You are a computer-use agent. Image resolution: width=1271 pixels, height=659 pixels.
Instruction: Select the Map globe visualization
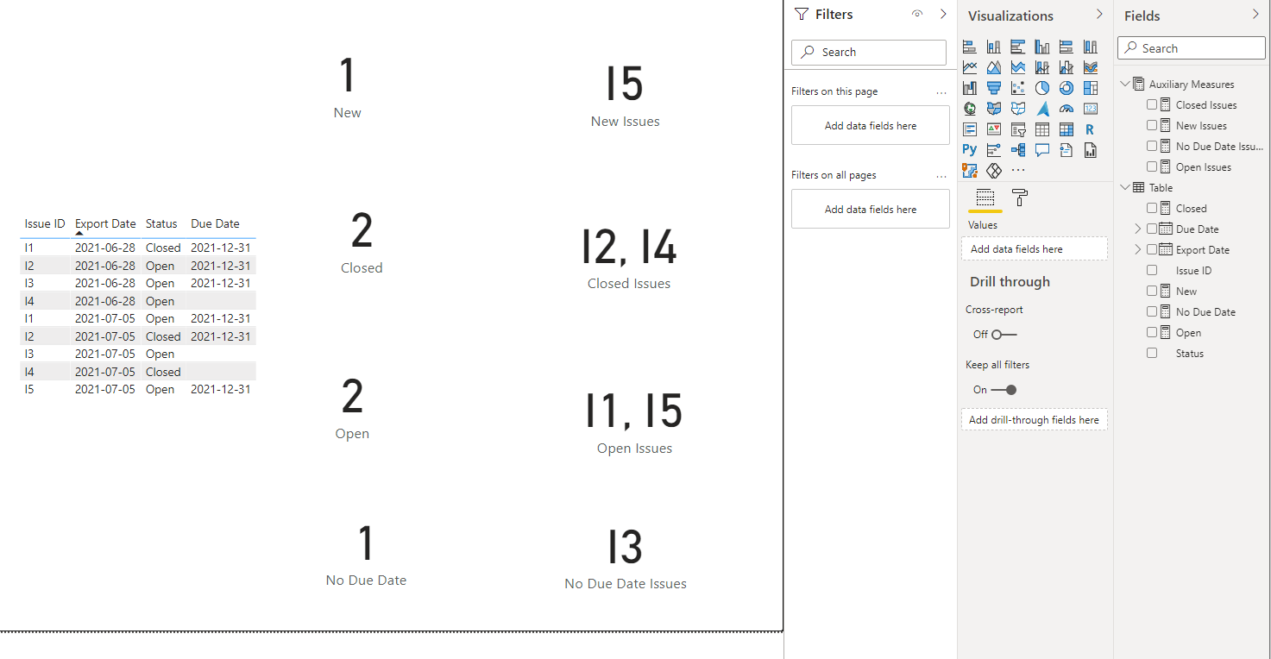[x=970, y=109]
